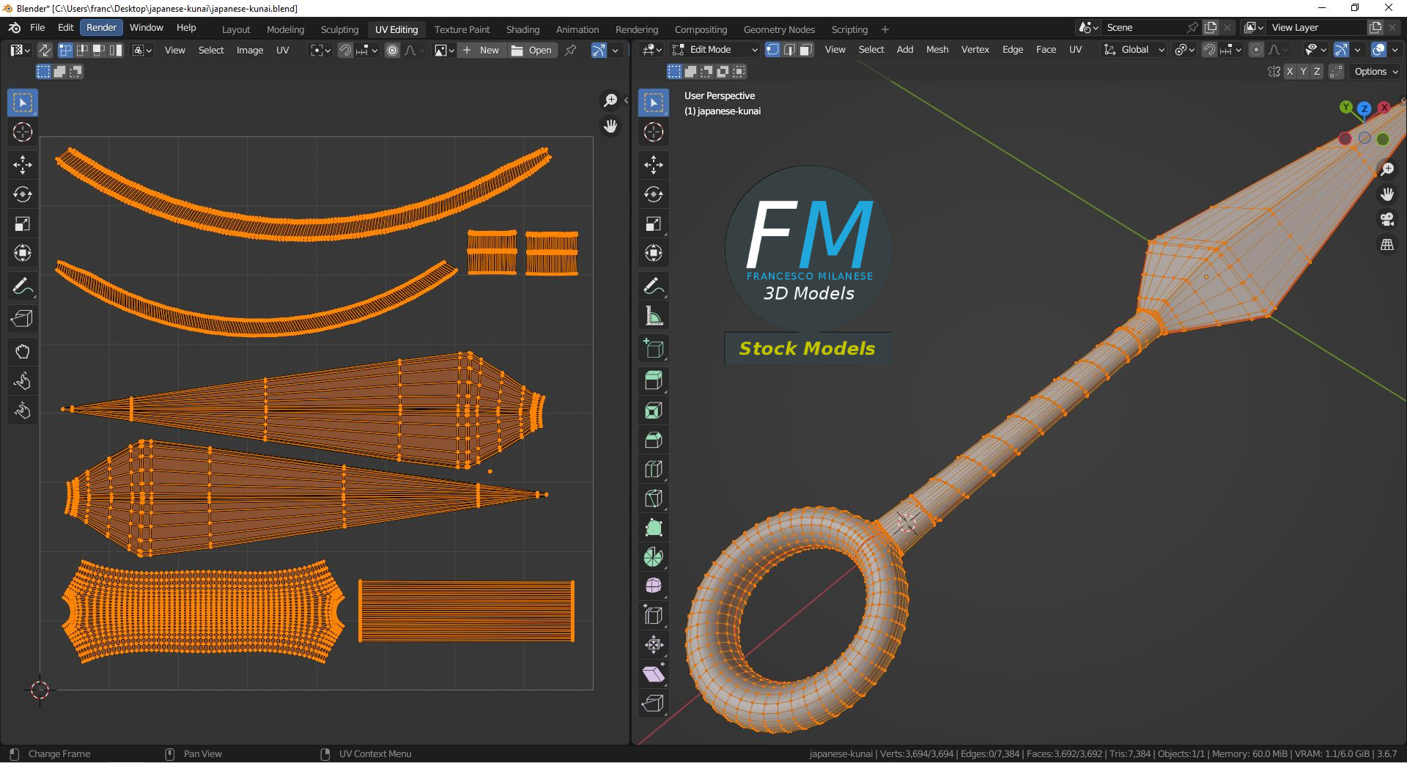Select the Measure tool in 3D viewport

653,316
